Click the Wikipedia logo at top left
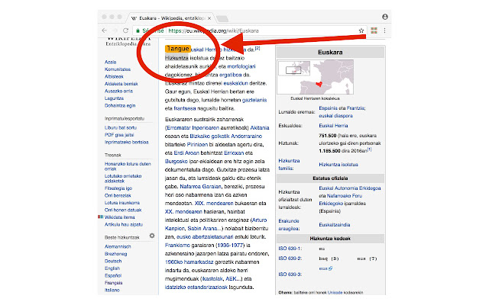Screen dimensions: 489x305 (x=128, y=42)
